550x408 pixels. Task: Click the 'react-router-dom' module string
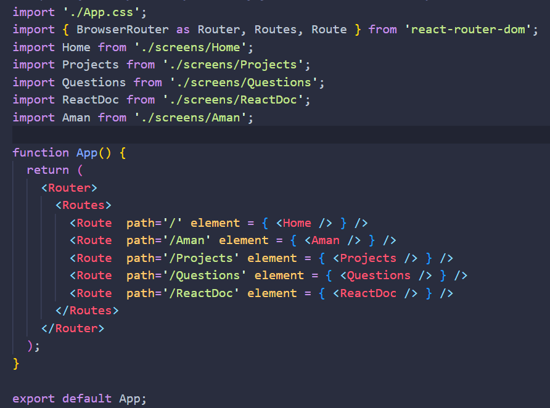point(468,30)
